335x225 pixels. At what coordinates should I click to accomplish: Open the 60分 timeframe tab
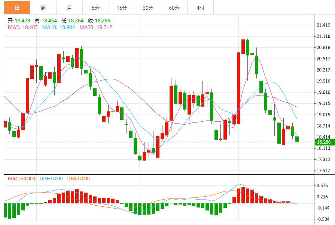[174, 8]
